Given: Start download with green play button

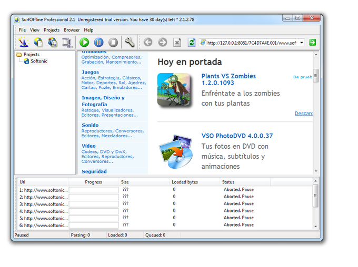Looking at the screenshot, I should [84, 43].
